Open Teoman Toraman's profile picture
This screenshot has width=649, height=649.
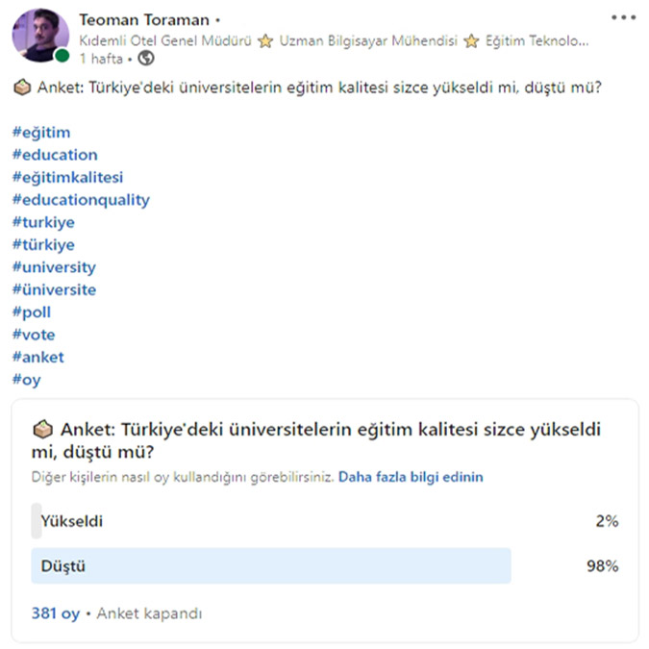point(39,36)
